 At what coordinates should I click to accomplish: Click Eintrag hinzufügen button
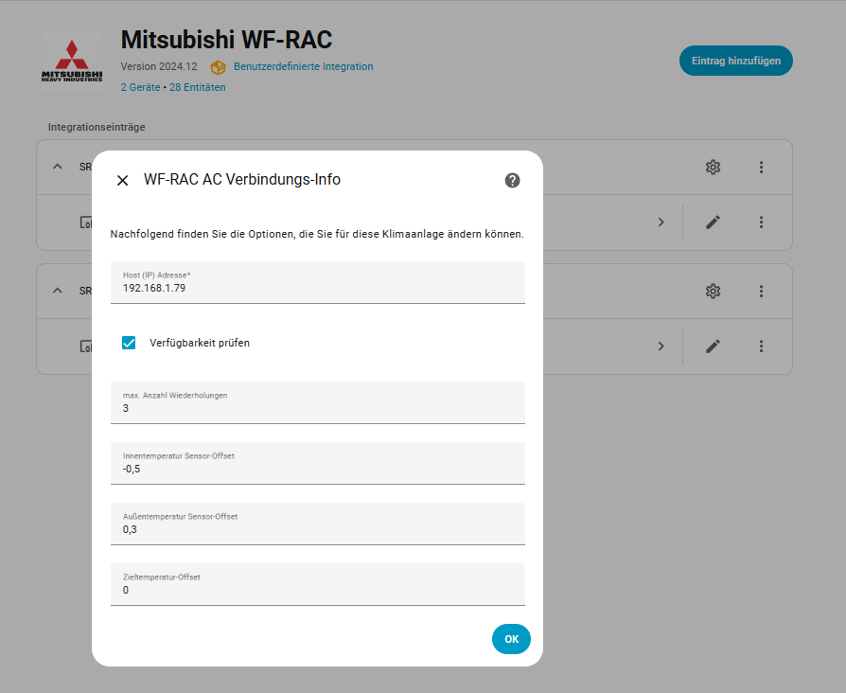(735, 61)
